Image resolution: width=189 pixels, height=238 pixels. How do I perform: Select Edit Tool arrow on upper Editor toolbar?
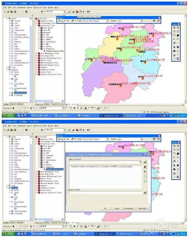tap(68, 21)
